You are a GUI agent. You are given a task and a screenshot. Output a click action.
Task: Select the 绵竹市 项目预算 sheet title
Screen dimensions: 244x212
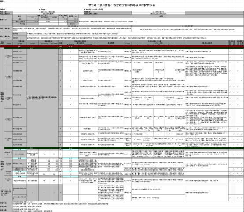[122, 5]
